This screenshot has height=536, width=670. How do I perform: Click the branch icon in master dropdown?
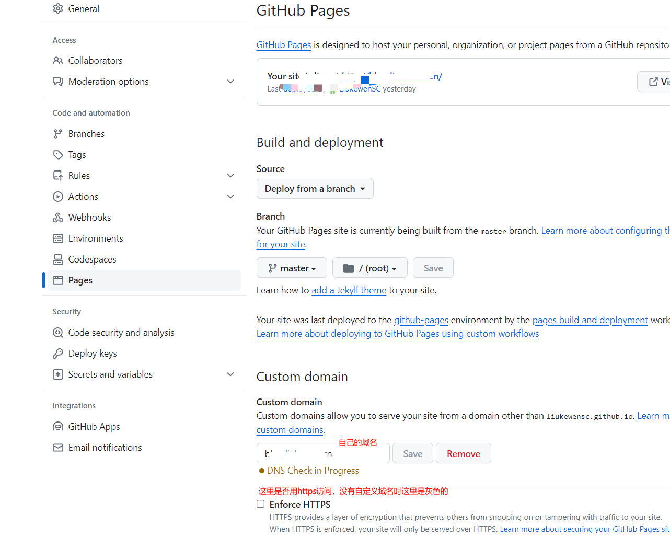[x=272, y=268]
